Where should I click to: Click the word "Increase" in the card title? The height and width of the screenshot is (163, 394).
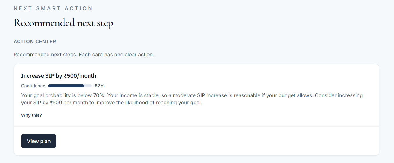pos(32,76)
